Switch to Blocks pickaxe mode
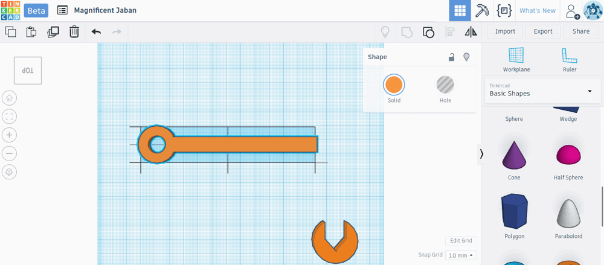Image resolution: width=604 pixels, height=265 pixels. coord(482,11)
